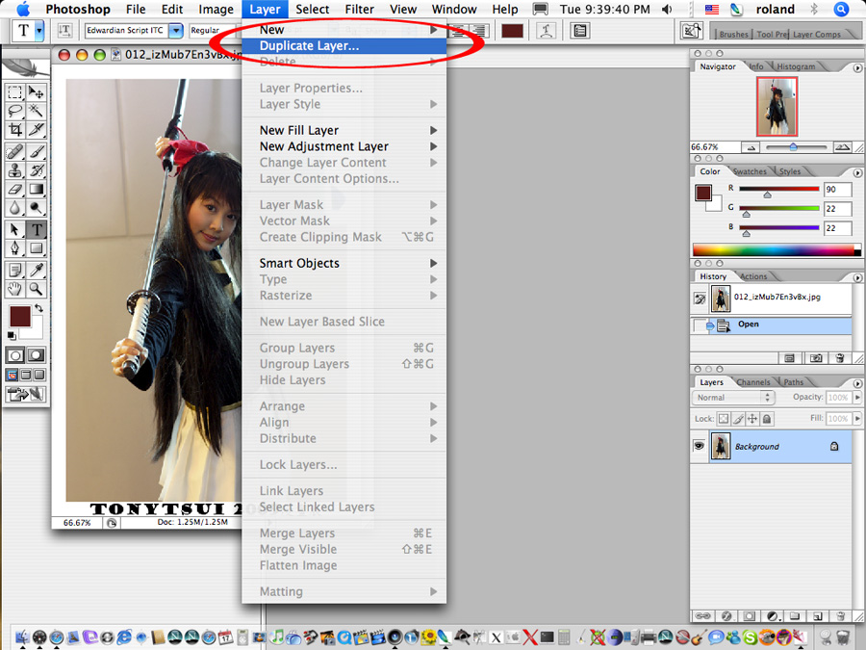Select the Crop tool

click(x=15, y=129)
